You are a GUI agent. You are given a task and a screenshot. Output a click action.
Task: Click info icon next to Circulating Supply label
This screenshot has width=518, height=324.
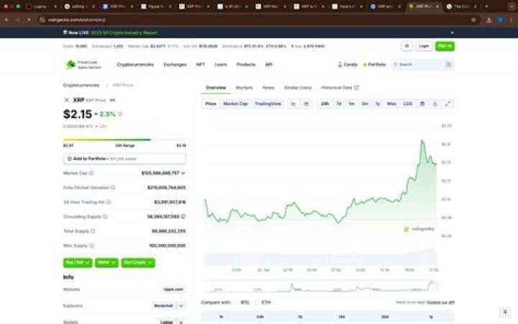click(x=105, y=217)
